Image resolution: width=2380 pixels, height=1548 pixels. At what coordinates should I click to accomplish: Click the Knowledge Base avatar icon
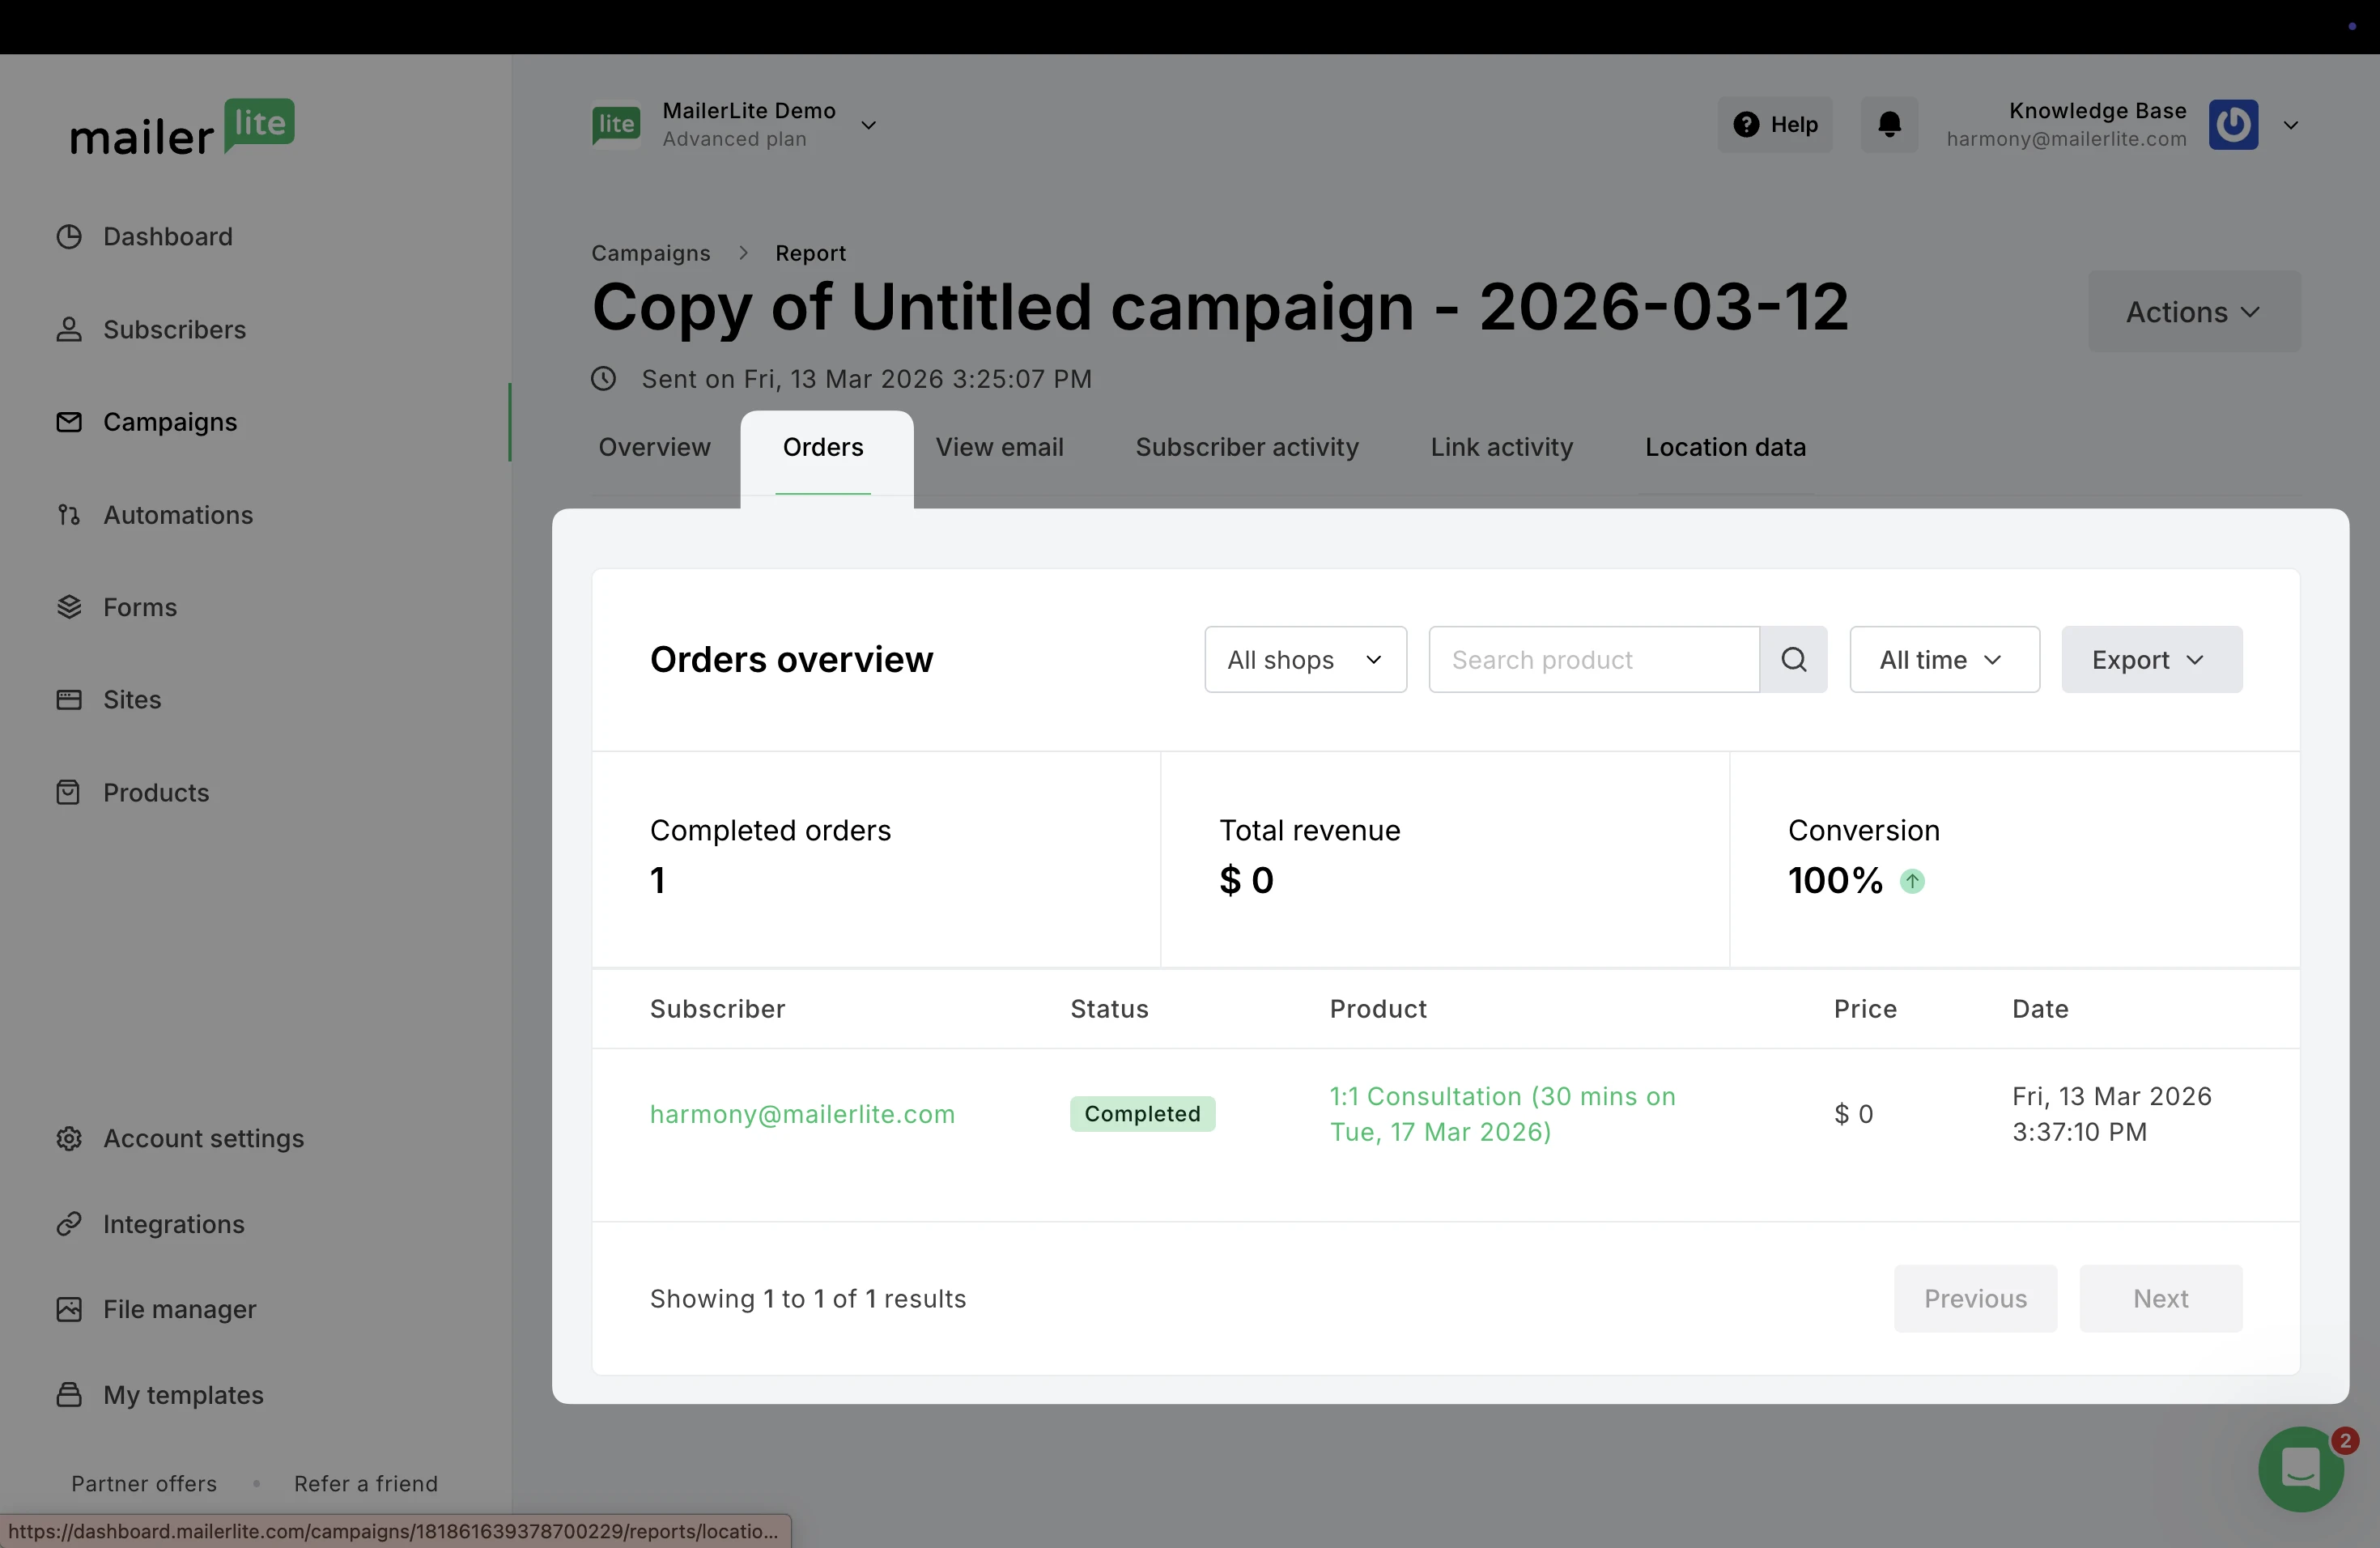[x=2233, y=125]
